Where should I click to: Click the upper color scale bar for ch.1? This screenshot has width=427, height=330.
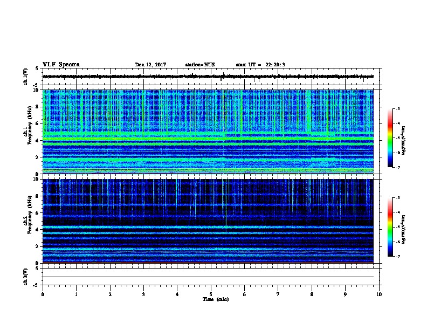(x=390, y=138)
